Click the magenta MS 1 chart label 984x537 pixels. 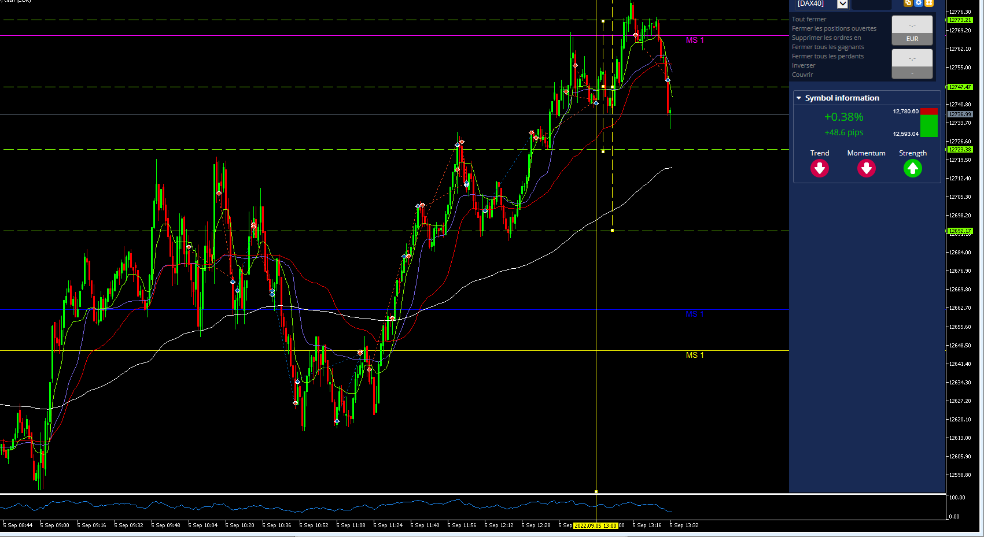[x=695, y=40]
